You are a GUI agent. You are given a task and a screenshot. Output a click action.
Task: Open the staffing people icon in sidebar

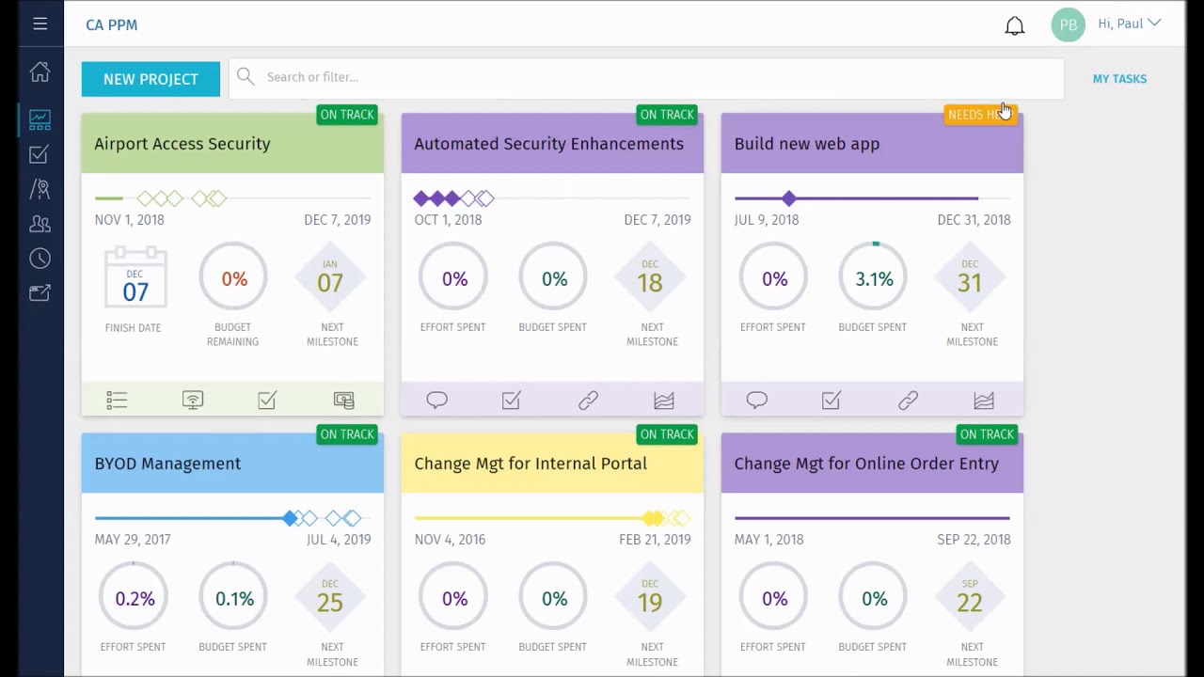pyautogui.click(x=40, y=224)
